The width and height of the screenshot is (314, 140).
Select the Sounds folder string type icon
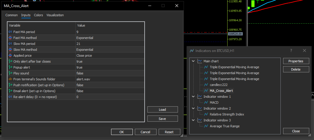pyautogui.click(x=10, y=79)
